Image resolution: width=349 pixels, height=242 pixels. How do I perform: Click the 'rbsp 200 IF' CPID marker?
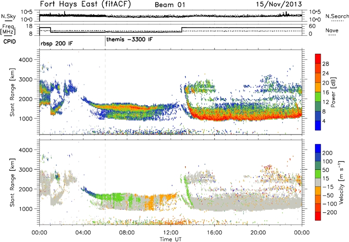coord(57,43)
